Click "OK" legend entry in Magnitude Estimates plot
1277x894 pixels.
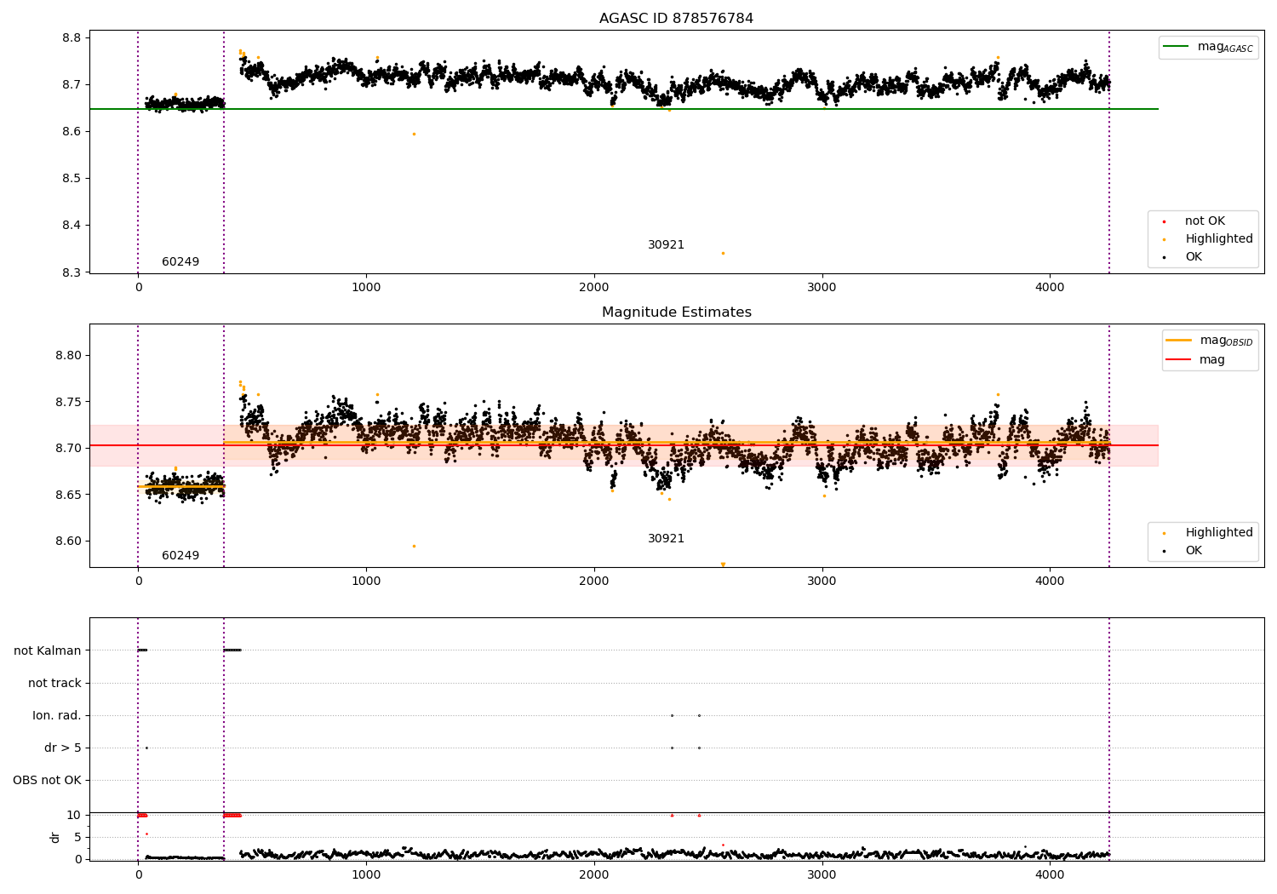click(1194, 551)
